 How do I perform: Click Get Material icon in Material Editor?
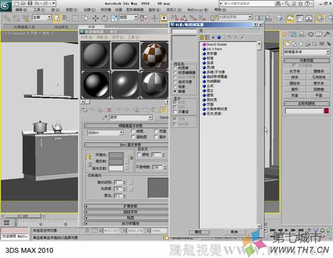point(85,109)
